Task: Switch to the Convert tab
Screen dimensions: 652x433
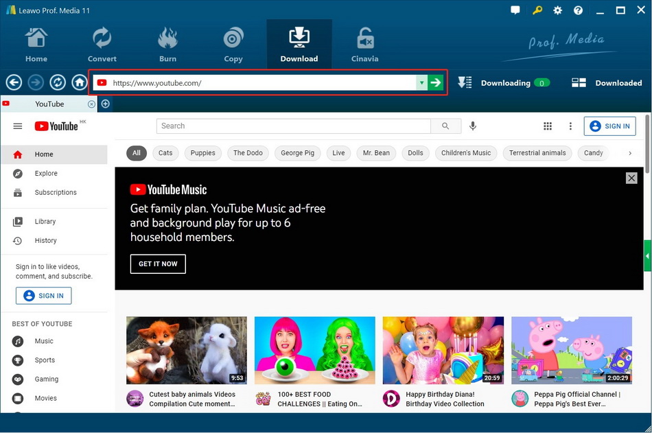Action: pos(102,45)
